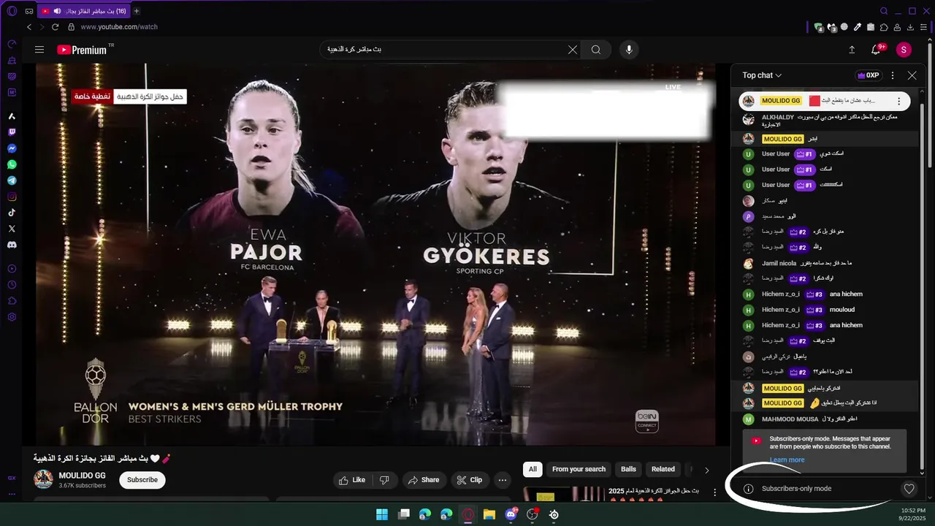
Task: Open Telegram in the sidebar
Action: click(12, 180)
